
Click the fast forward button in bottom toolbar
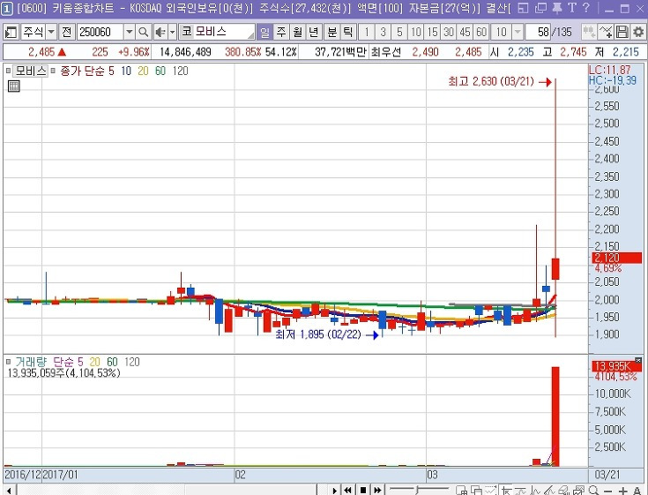pos(377,490)
